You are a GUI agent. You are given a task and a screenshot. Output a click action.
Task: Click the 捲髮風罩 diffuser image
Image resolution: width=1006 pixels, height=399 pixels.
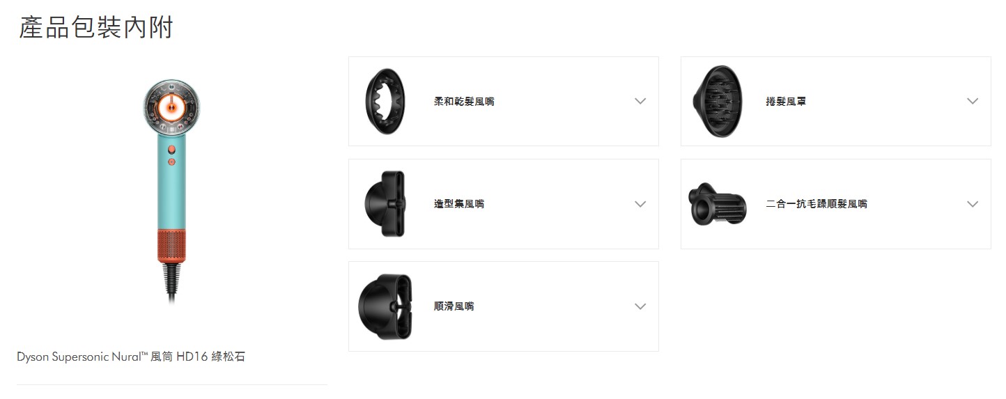pos(718,102)
